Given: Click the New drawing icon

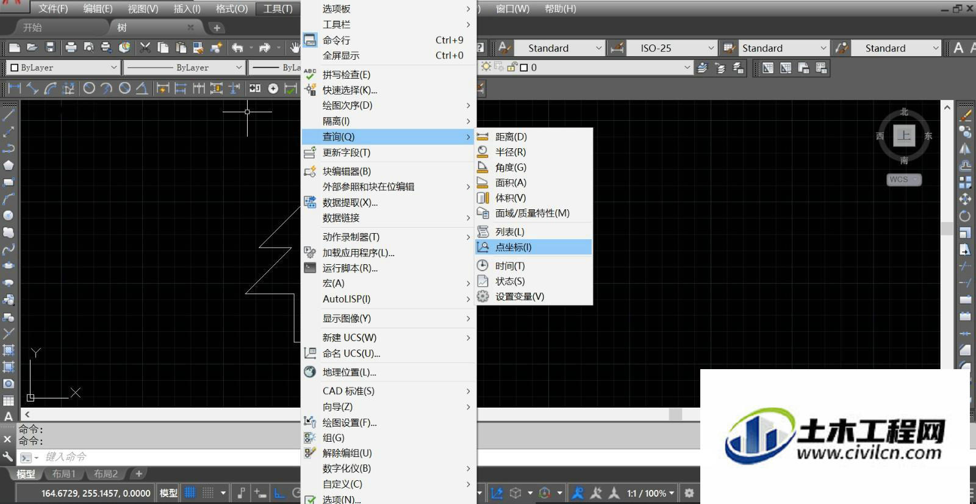Looking at the screenshot, I should (x=15, y=48).
